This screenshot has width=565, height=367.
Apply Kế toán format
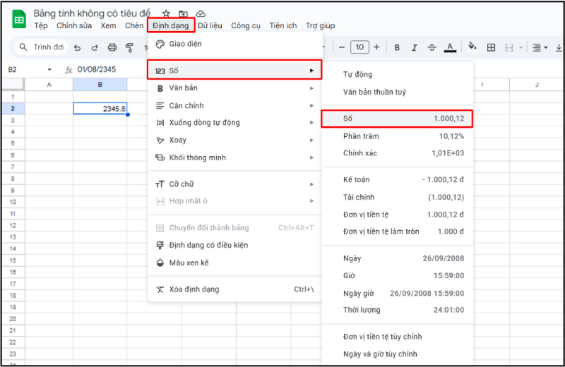click(397, 179)
